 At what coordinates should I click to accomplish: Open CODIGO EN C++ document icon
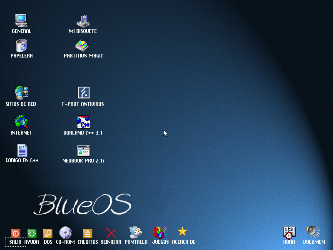[x=22, y=150]
